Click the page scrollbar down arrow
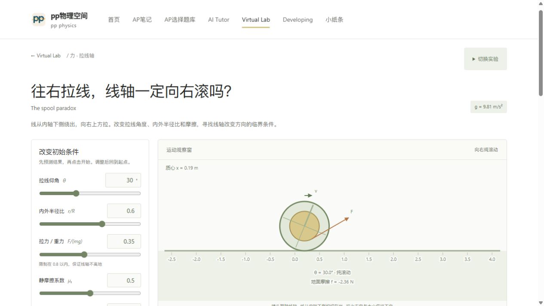Viewport: 544px width, 306px height. 541,303
